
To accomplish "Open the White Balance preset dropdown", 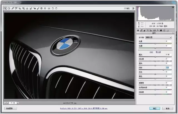I will (x=159, y=37).
